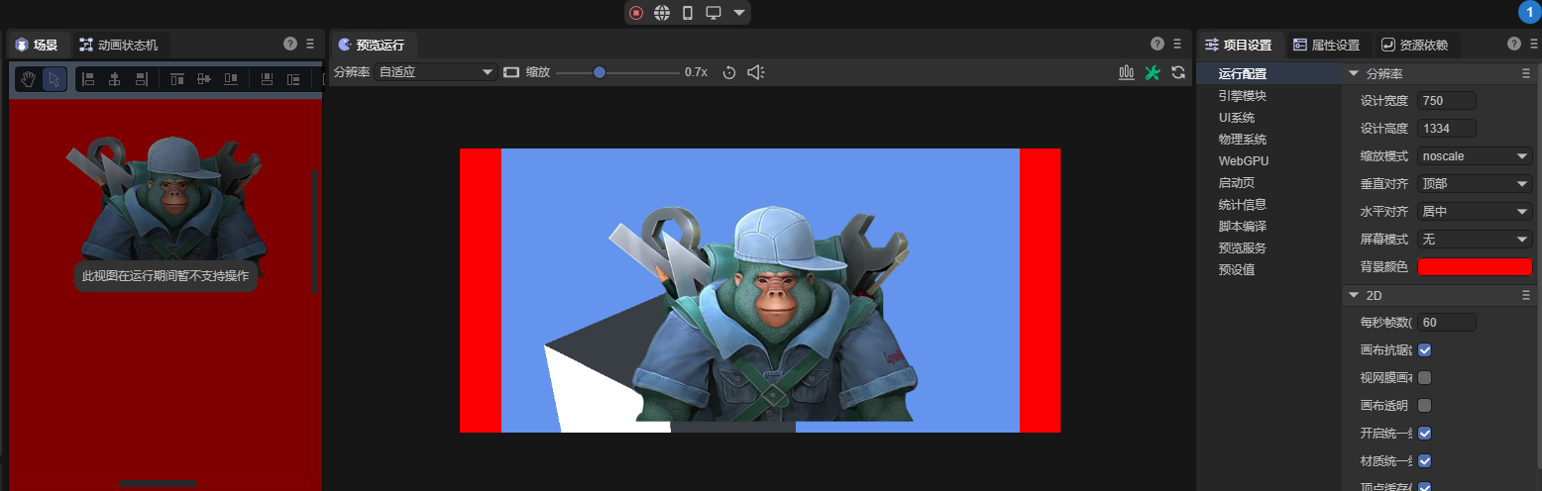Open the statistics bar chart icon in preview

[1126, 72]
